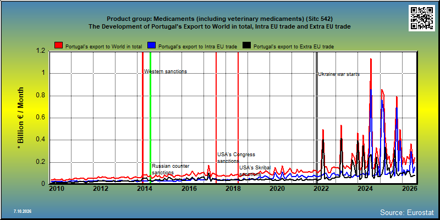Click the "Western sanctions" annotation
This screenshot has width=440, height=220.
pos(166,71)
